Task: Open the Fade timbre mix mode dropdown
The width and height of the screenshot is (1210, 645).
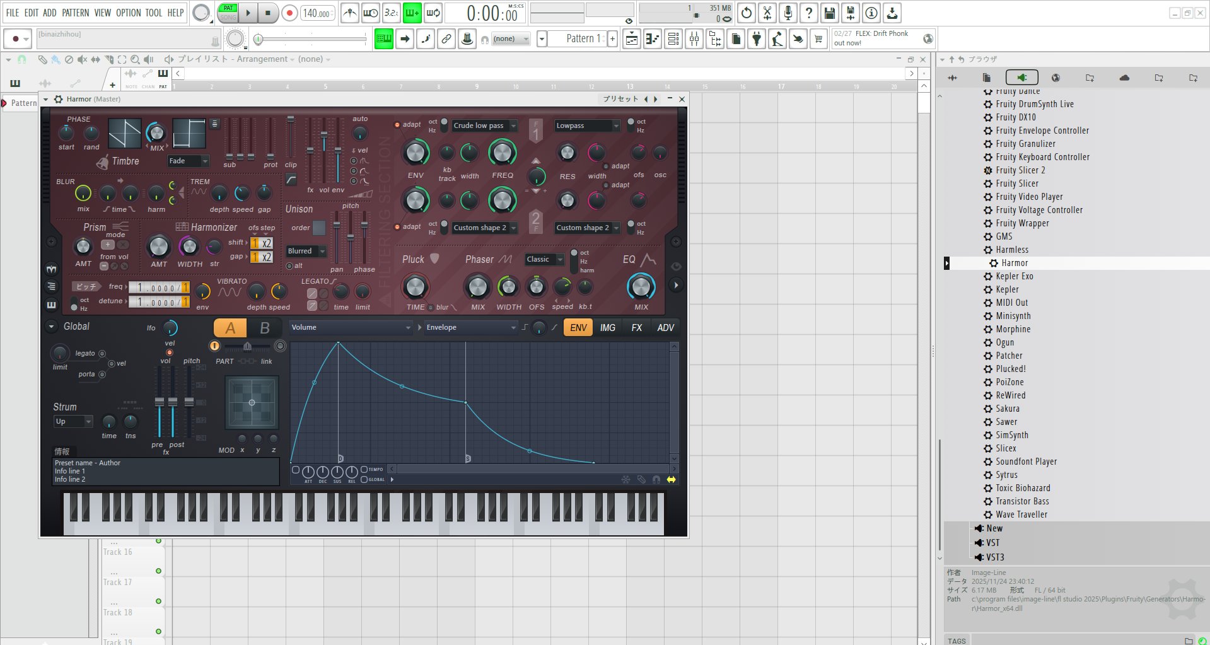Action: click(x=188, y=161)
